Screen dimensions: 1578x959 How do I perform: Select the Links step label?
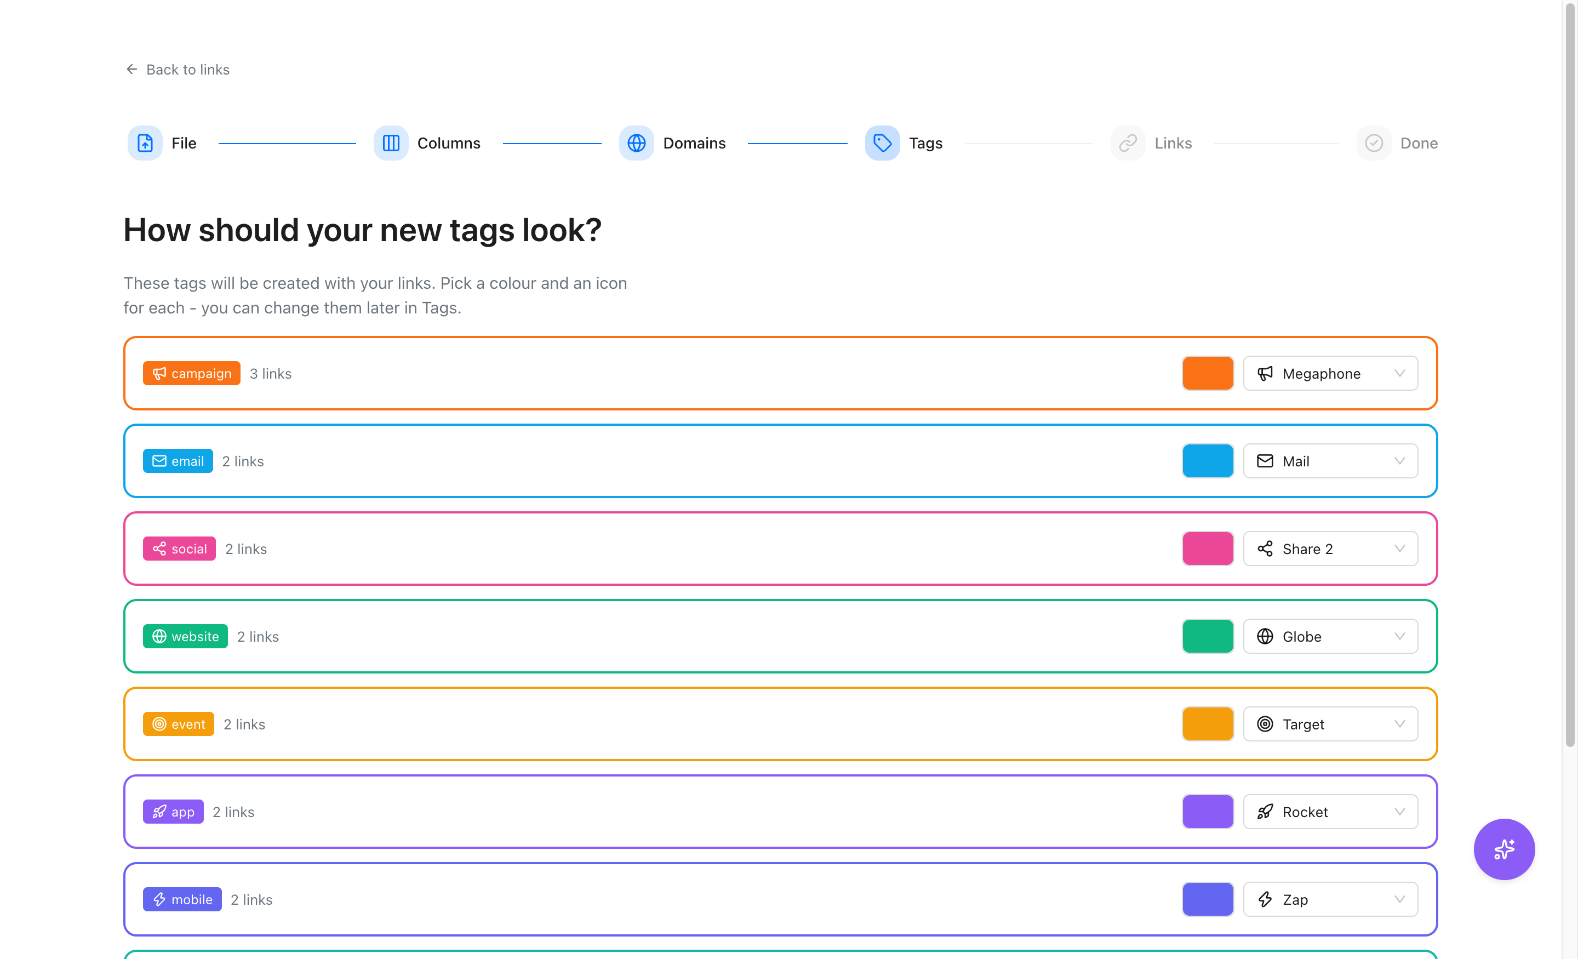(x=1173, y=143)
